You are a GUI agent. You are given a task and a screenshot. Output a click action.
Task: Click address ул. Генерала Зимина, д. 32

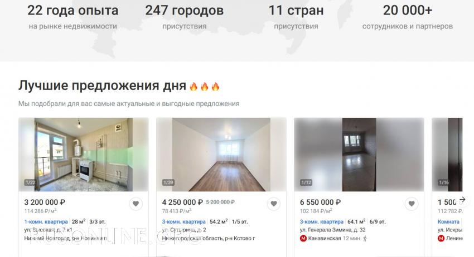332,230
